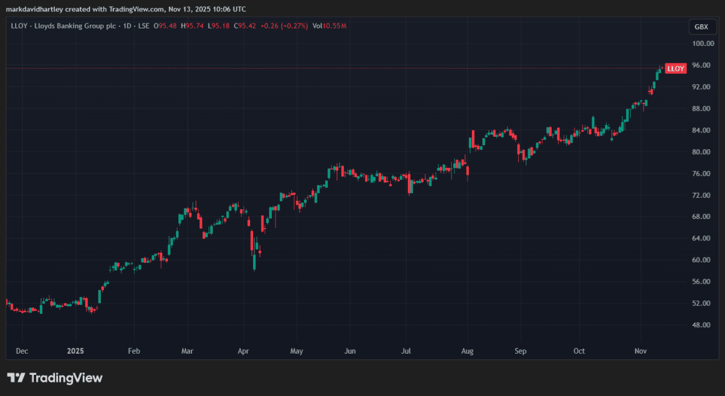Click the open price value O95.48
The width and height of the screenshot is (725, 396).
pyautogui.click(x=165, y=26)
